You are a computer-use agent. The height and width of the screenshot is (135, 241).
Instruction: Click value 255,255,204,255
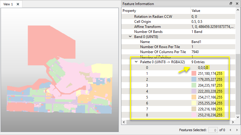[x=210, y=103]
